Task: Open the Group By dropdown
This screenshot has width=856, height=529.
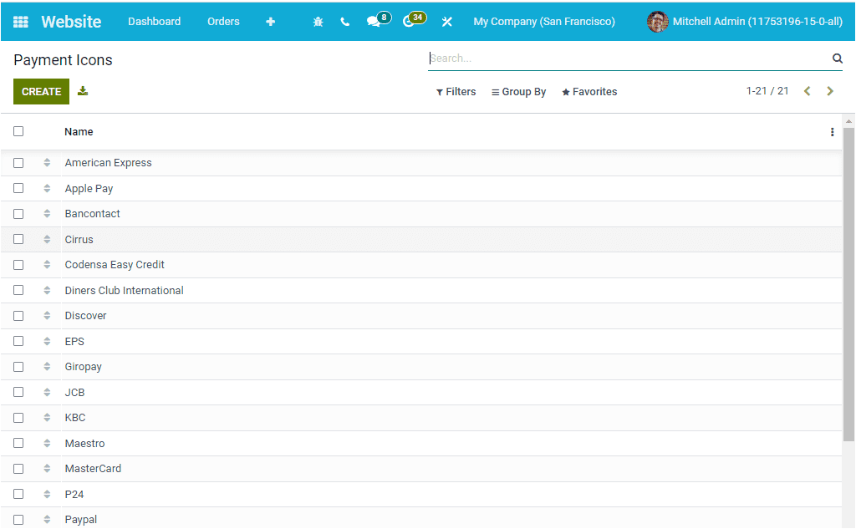Action: point(518,91)
